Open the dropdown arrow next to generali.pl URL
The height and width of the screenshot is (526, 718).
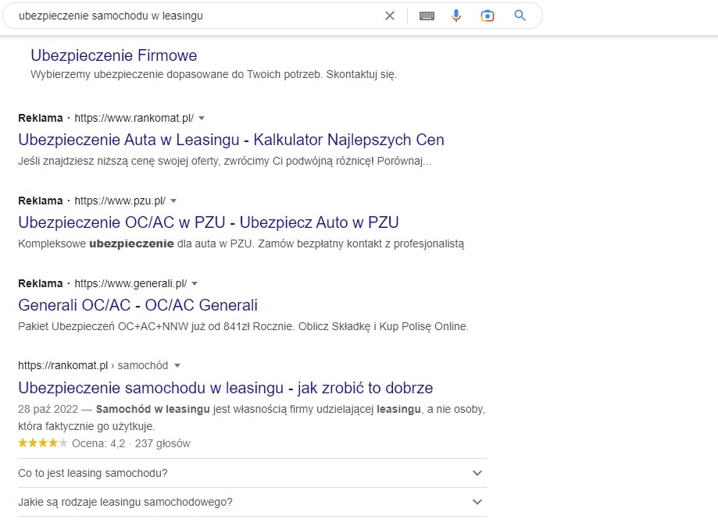195,283
